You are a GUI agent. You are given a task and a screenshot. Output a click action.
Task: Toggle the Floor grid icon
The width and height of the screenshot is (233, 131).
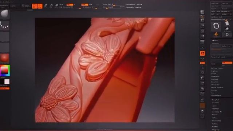pyautogui.click(x=202, y=48)
